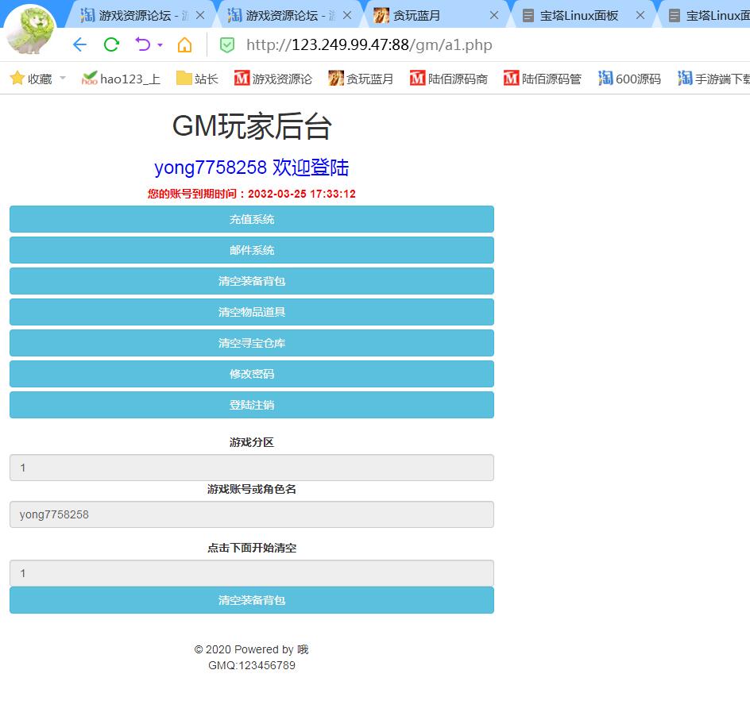This screenshot has width=750, height=720.
Task: Click the green shield security icon
Action: [227, 45]
